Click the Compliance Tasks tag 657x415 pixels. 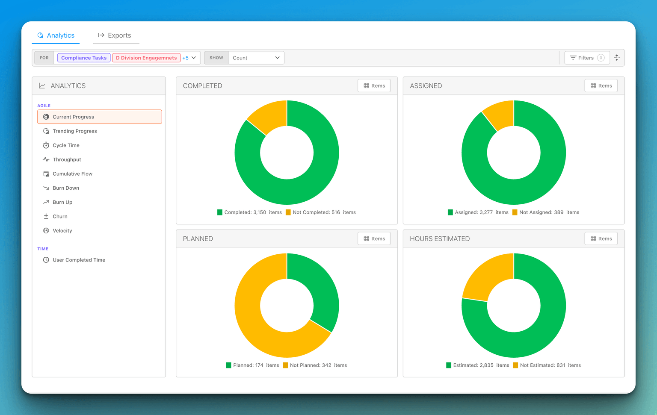click(84, 58)
